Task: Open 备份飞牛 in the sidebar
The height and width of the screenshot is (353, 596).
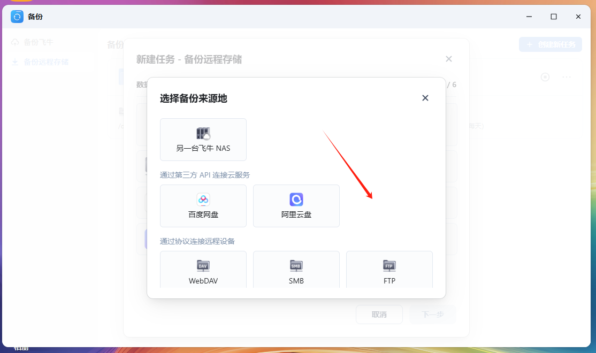Action: pyautogui.click(x=38, y=42)
